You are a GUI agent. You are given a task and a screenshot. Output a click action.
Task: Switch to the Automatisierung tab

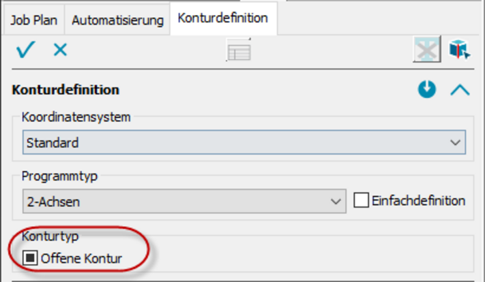tap(117, 20)
